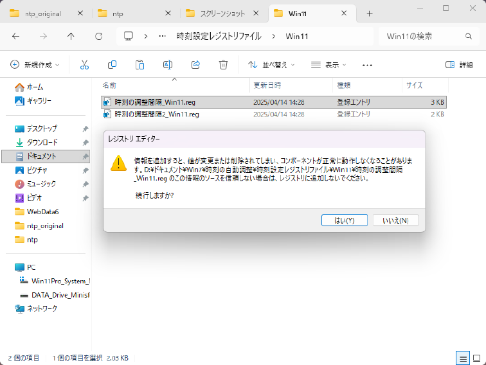Close the Win11 tab
Screen dimensions: 486x365
(344, 13)
